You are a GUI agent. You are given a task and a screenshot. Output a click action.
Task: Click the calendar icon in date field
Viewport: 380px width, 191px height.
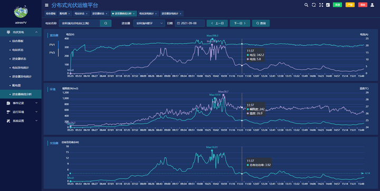tap(178, 24)
